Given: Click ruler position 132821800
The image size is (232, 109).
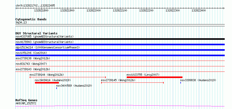Looking at the screenshot, I should pos(41,10).
